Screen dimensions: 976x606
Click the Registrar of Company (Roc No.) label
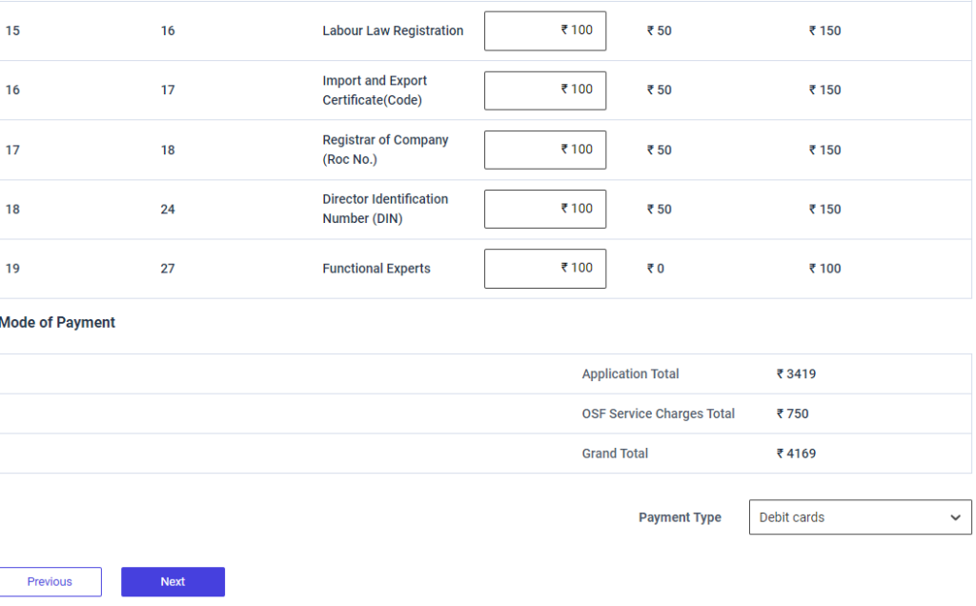tap(385, 150)
